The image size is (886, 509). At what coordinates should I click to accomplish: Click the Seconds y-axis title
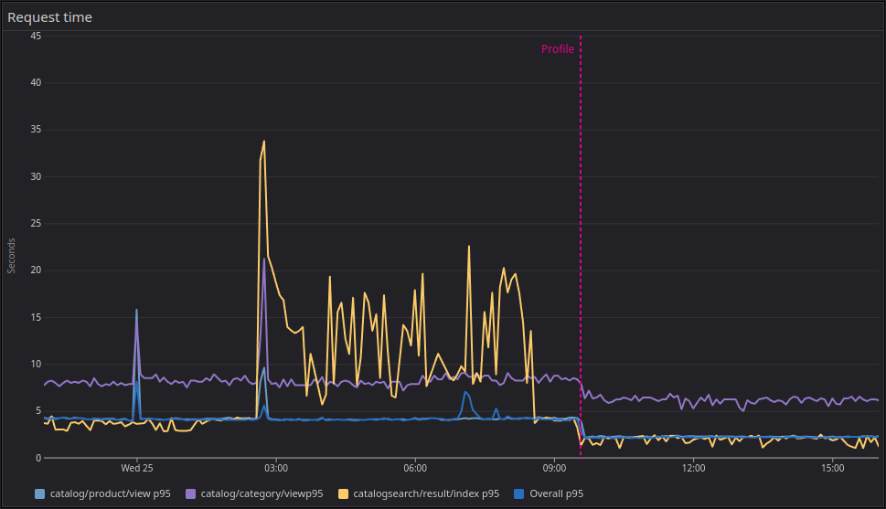tap(12, 256)
